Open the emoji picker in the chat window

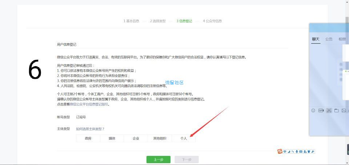click(x=313, y=110)
